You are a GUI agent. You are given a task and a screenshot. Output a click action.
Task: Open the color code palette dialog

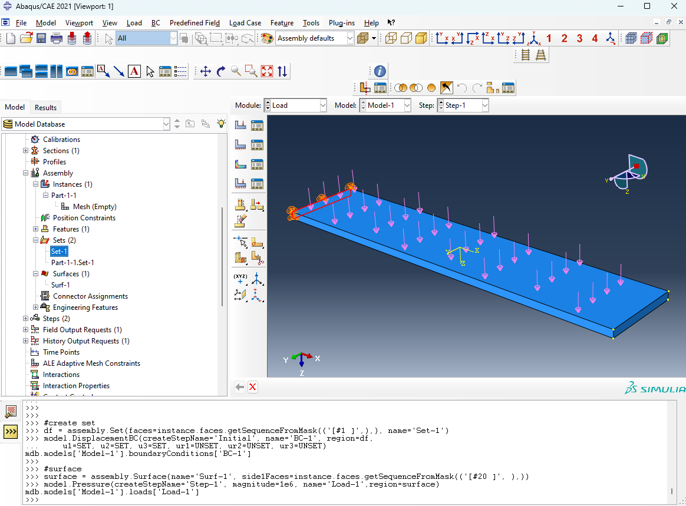tap(266, 38)
